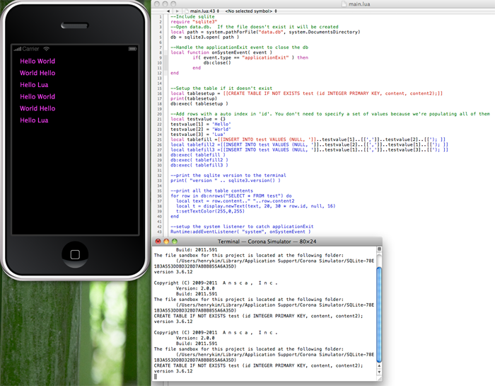This screenshot has width=495, height=386.
Task: Click line number 16 in the editor gutter
Action: click(x=160, y=93)
